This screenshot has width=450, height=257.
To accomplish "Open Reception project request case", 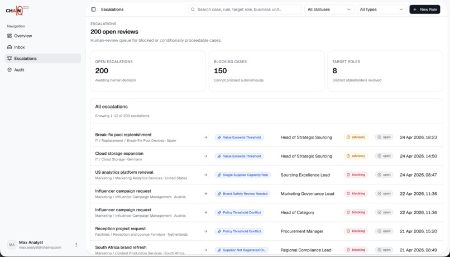I will pyautogui.click(x=120, y=229).
